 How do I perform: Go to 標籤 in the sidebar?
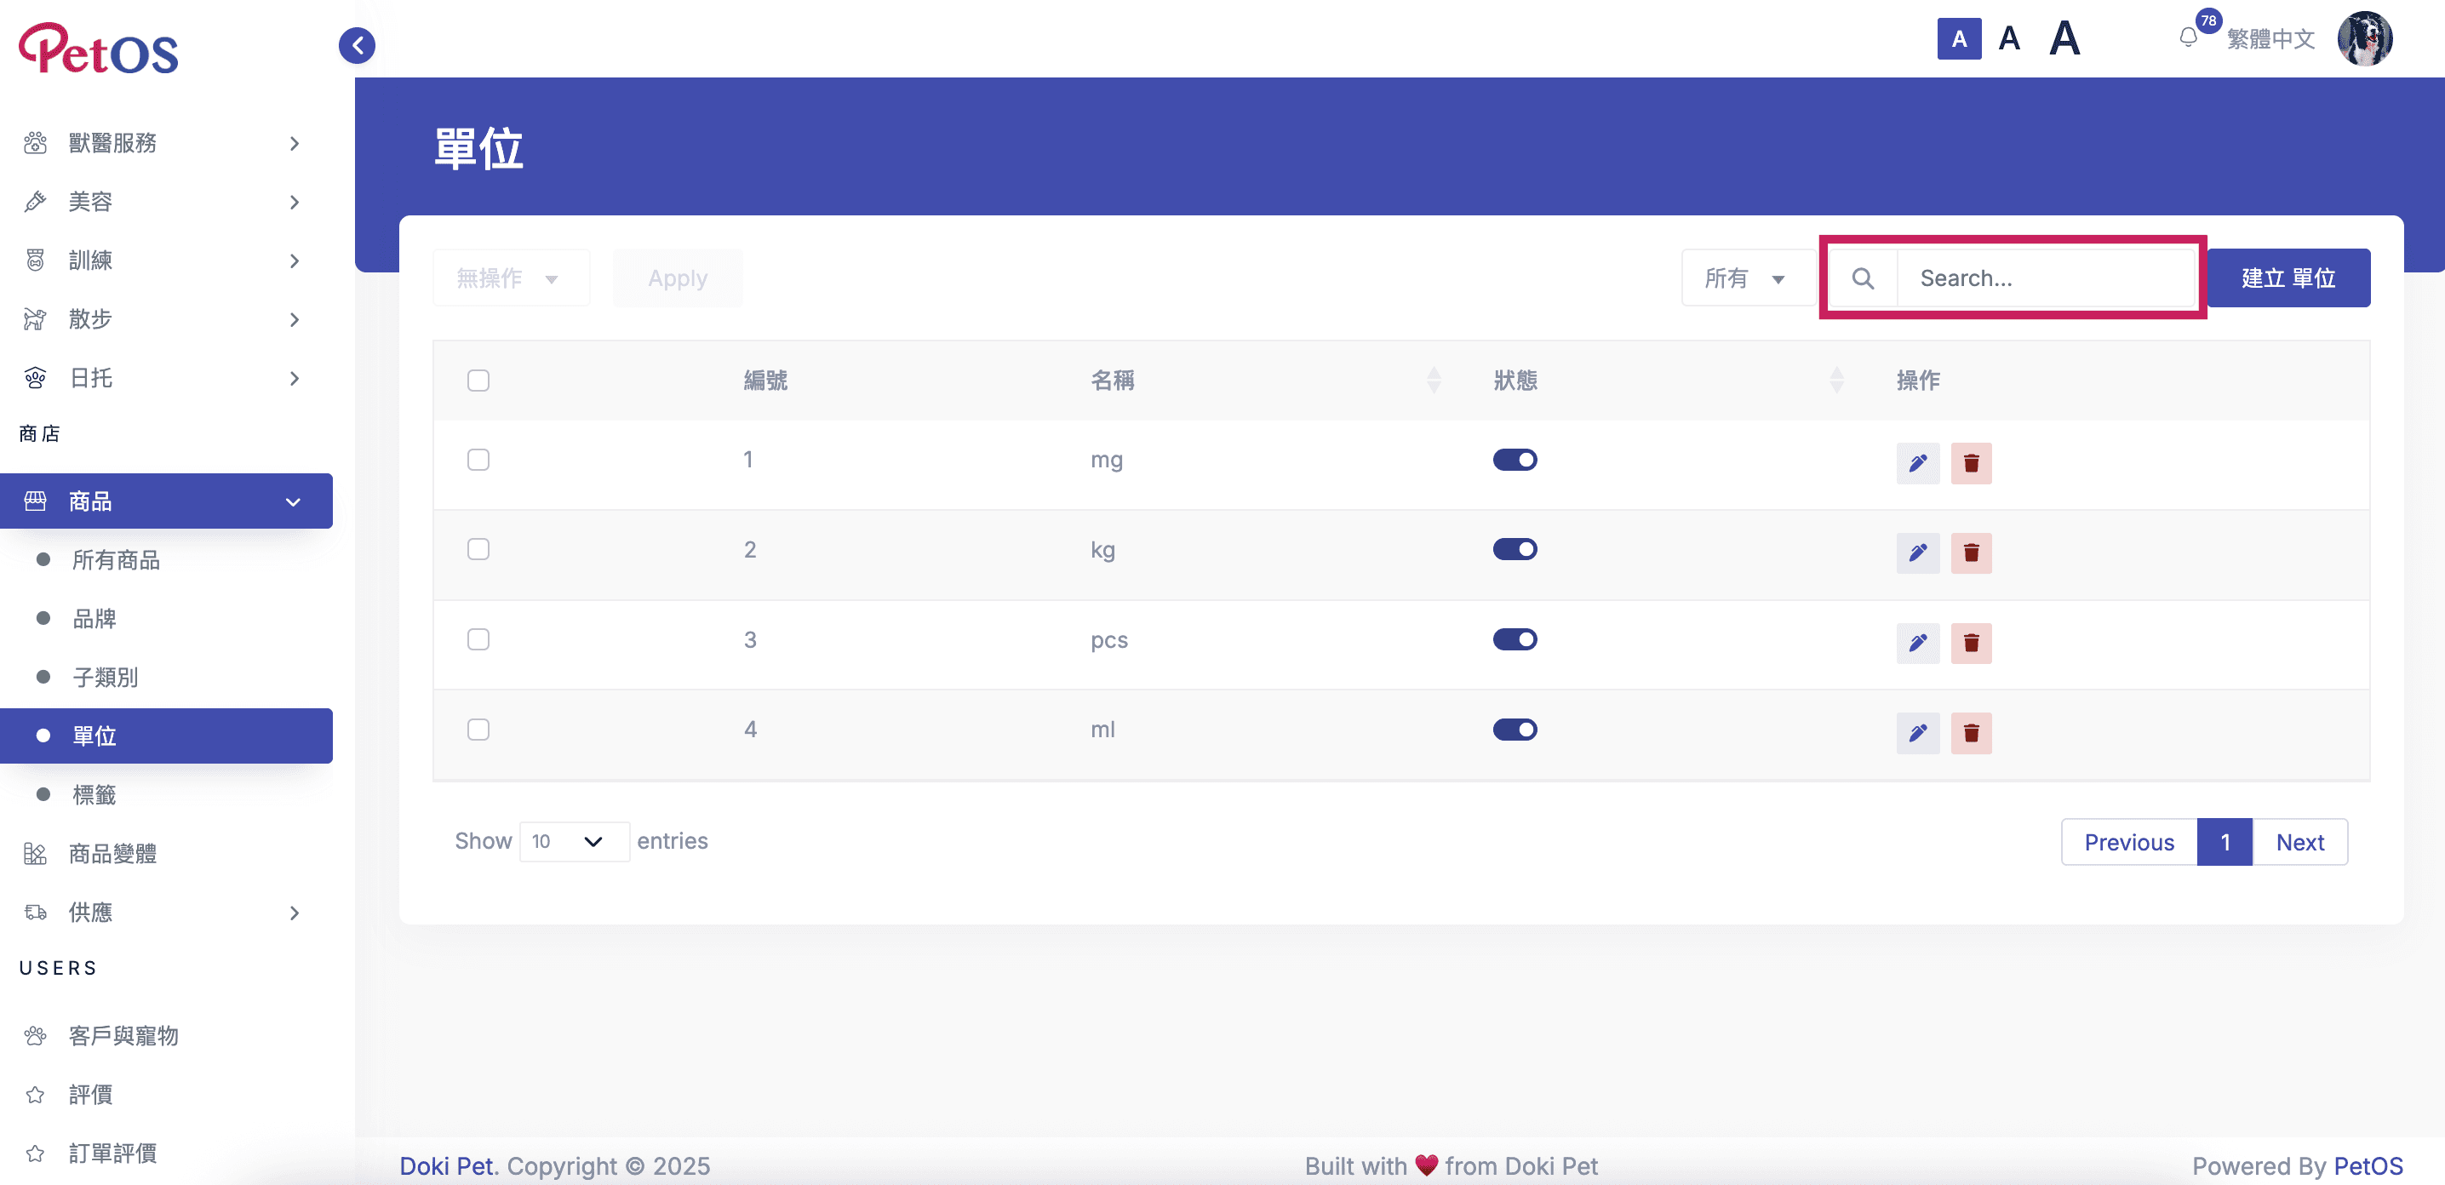(x=94, y=795)
